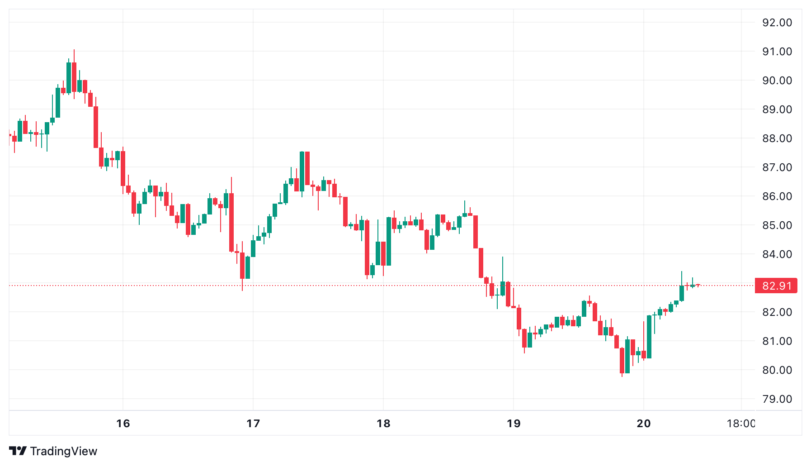Click date 20 on the time axis
Image resolution: width=811 pixels, height=467 pixels.
pos(644,424)
